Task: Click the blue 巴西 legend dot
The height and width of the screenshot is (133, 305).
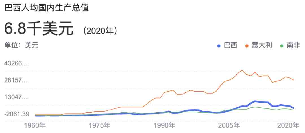Action: coord(219,46)
